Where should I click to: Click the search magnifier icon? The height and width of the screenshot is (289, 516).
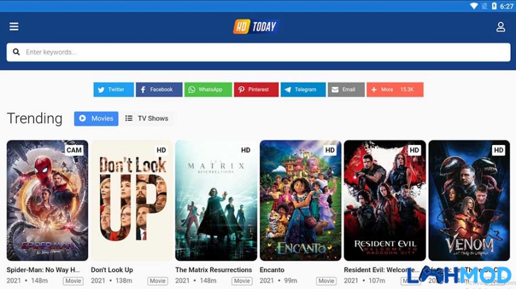16,52
